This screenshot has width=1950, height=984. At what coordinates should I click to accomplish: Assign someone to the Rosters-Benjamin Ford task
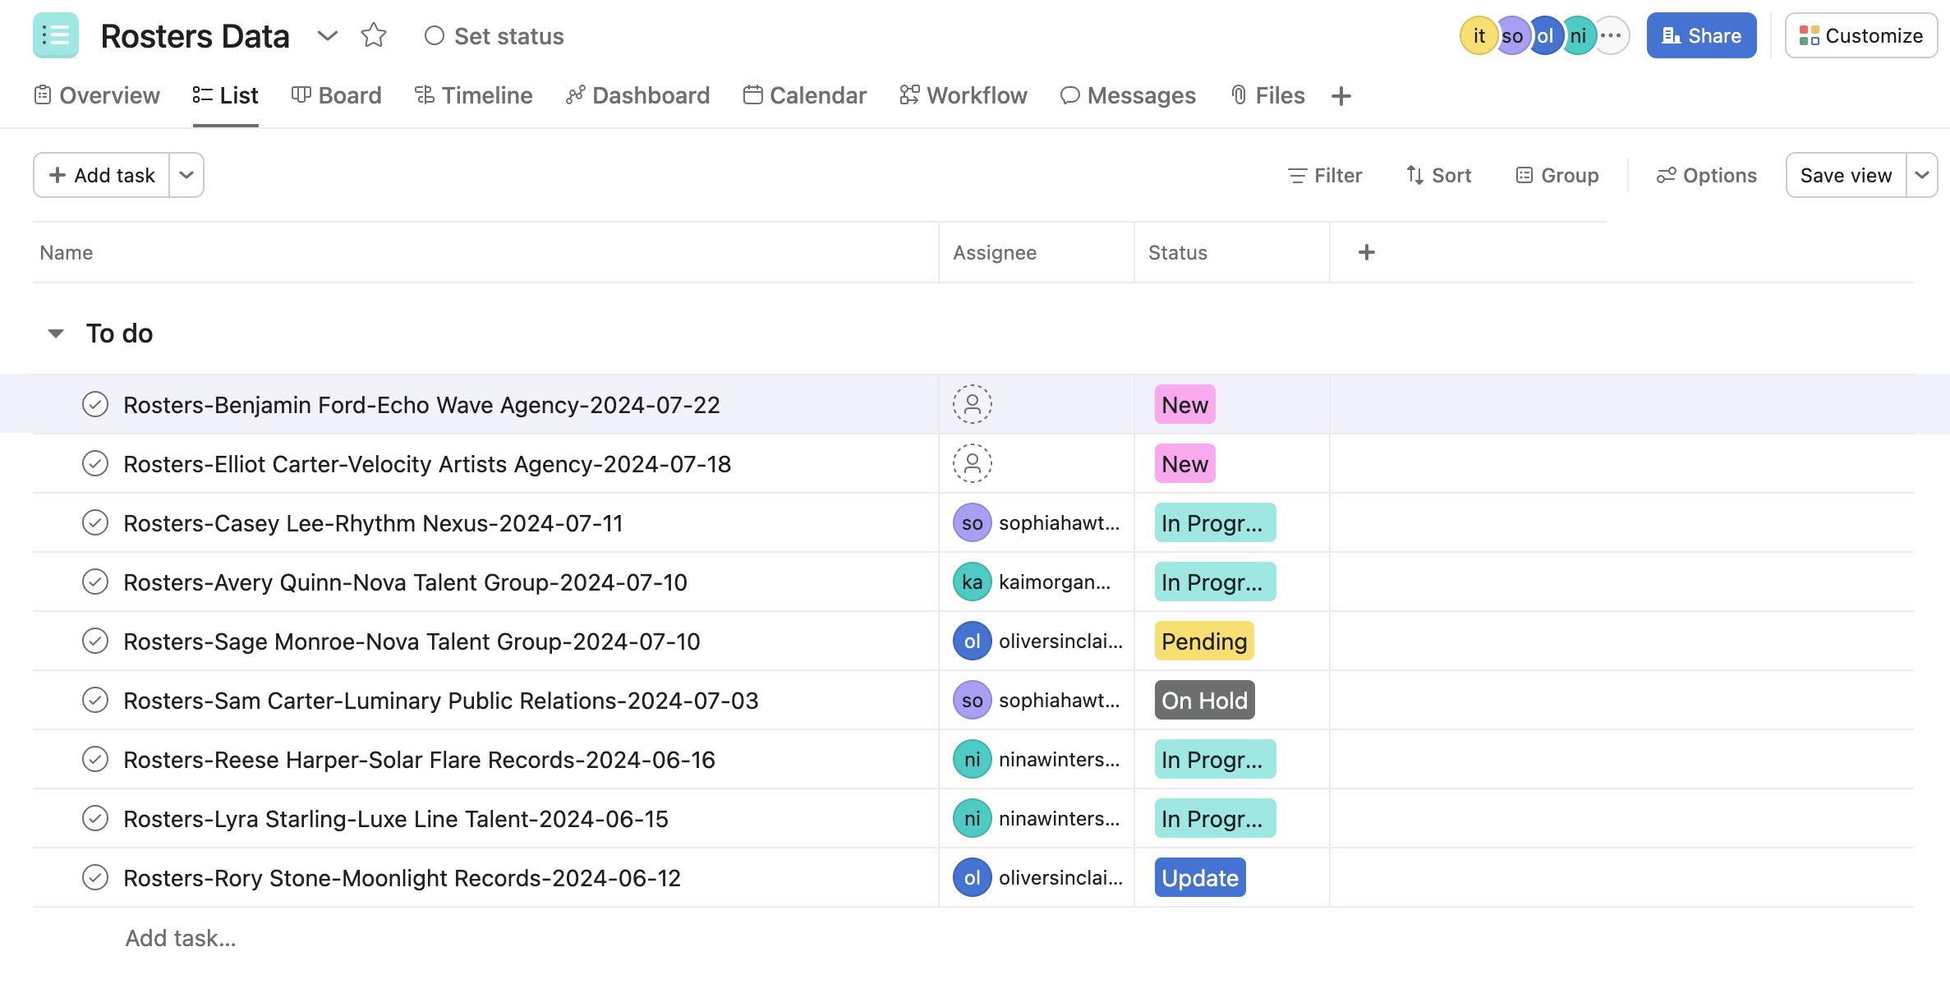click(x=973, y=404)
